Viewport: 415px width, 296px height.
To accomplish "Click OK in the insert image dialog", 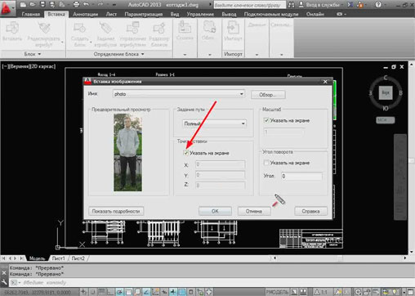I will [215, 211].
